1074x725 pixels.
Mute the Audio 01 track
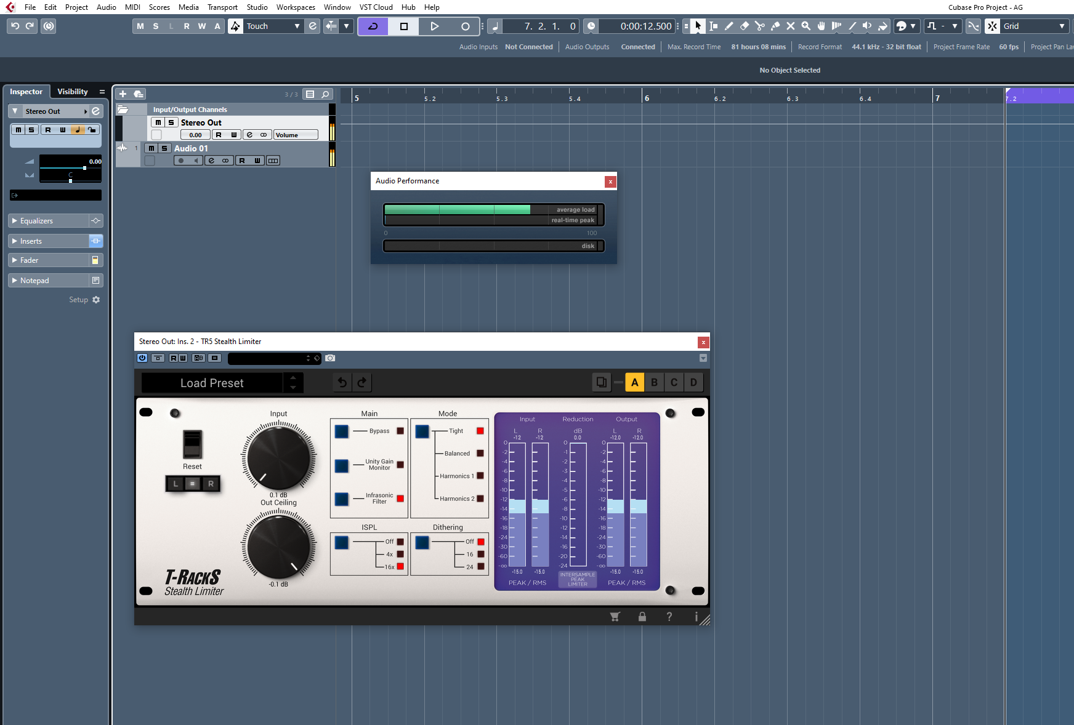pos(151,148)
